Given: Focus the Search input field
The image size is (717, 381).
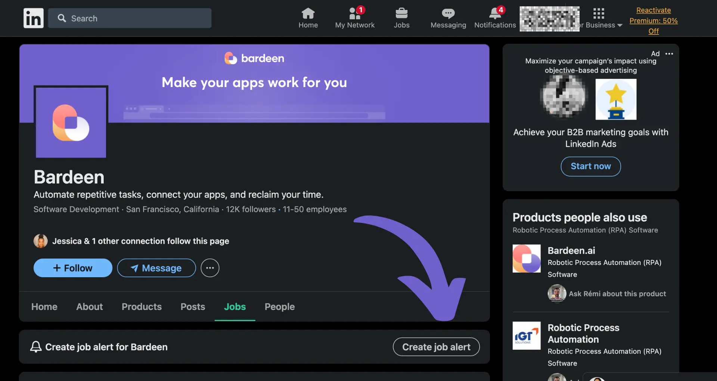Looking at the screenshot, I should (x=130, y=18).
